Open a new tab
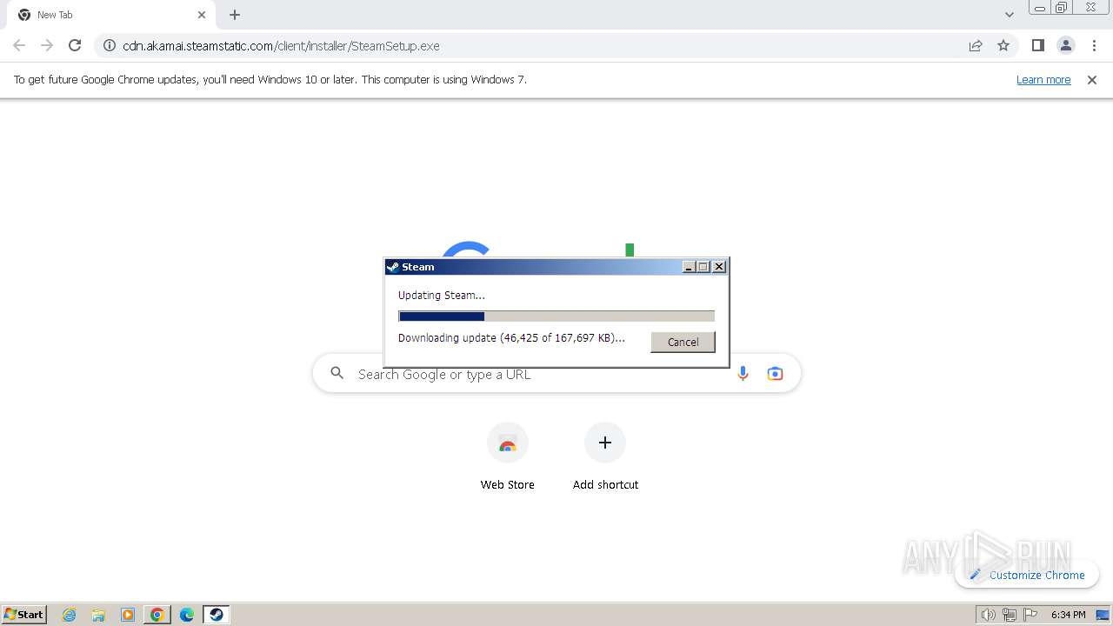The image size is (1113, 626). 235,15
